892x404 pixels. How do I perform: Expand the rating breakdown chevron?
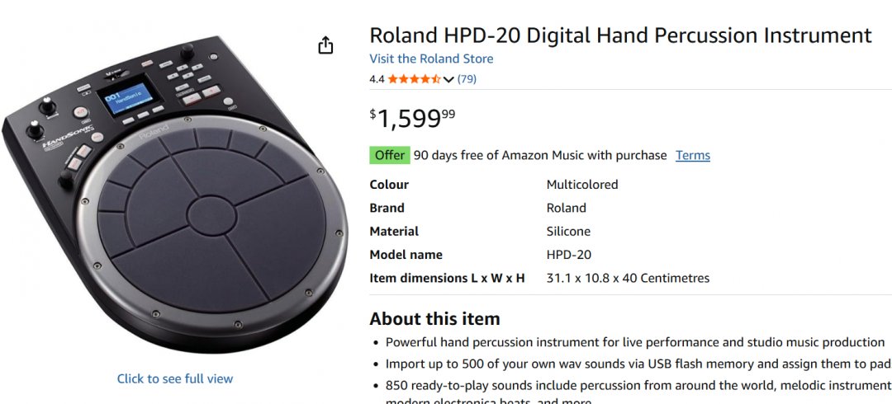pos(448,80)
